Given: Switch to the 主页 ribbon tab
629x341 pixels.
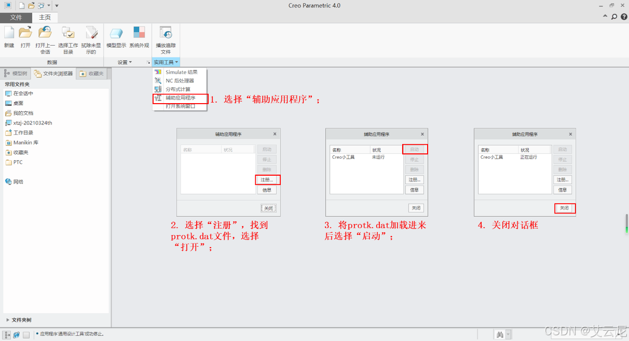Looking at the screenshot, I should pos(45,18).
